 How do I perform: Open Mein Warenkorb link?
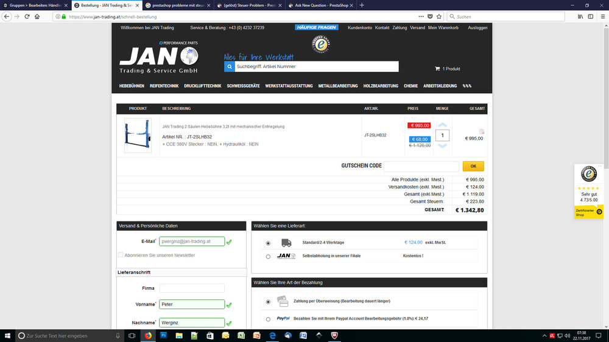pos(443,27)
